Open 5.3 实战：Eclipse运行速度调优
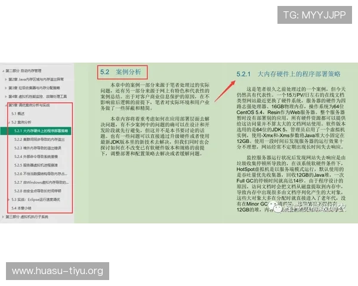358x286 pixels. pos(36,200)
